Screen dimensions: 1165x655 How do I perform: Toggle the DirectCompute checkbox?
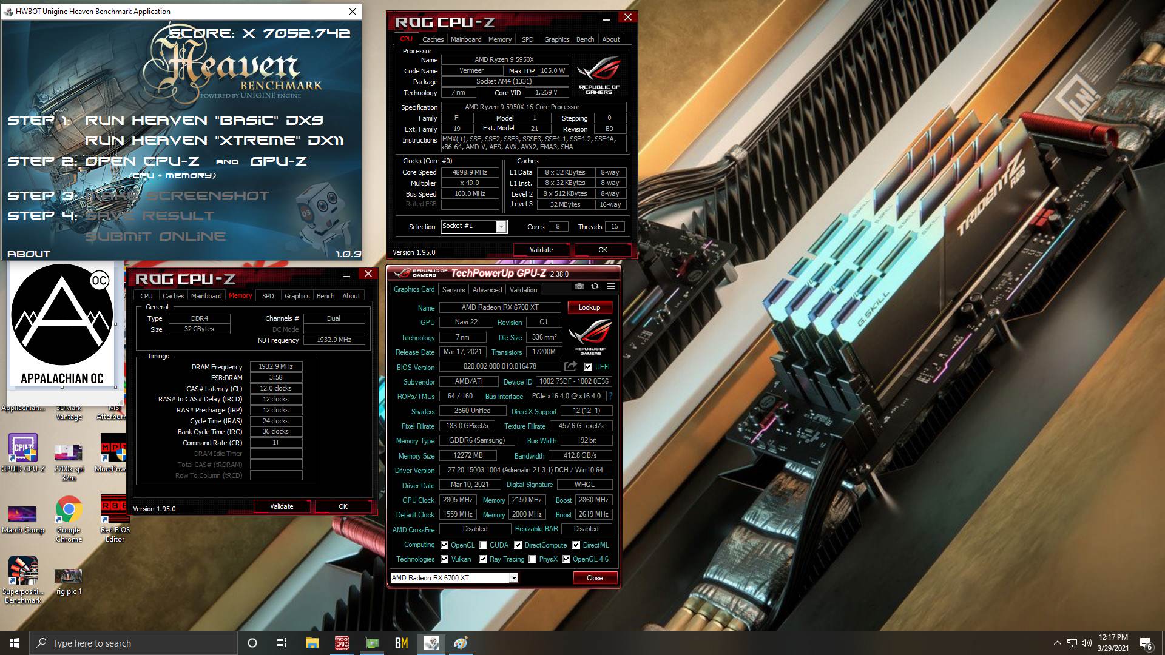518,545
